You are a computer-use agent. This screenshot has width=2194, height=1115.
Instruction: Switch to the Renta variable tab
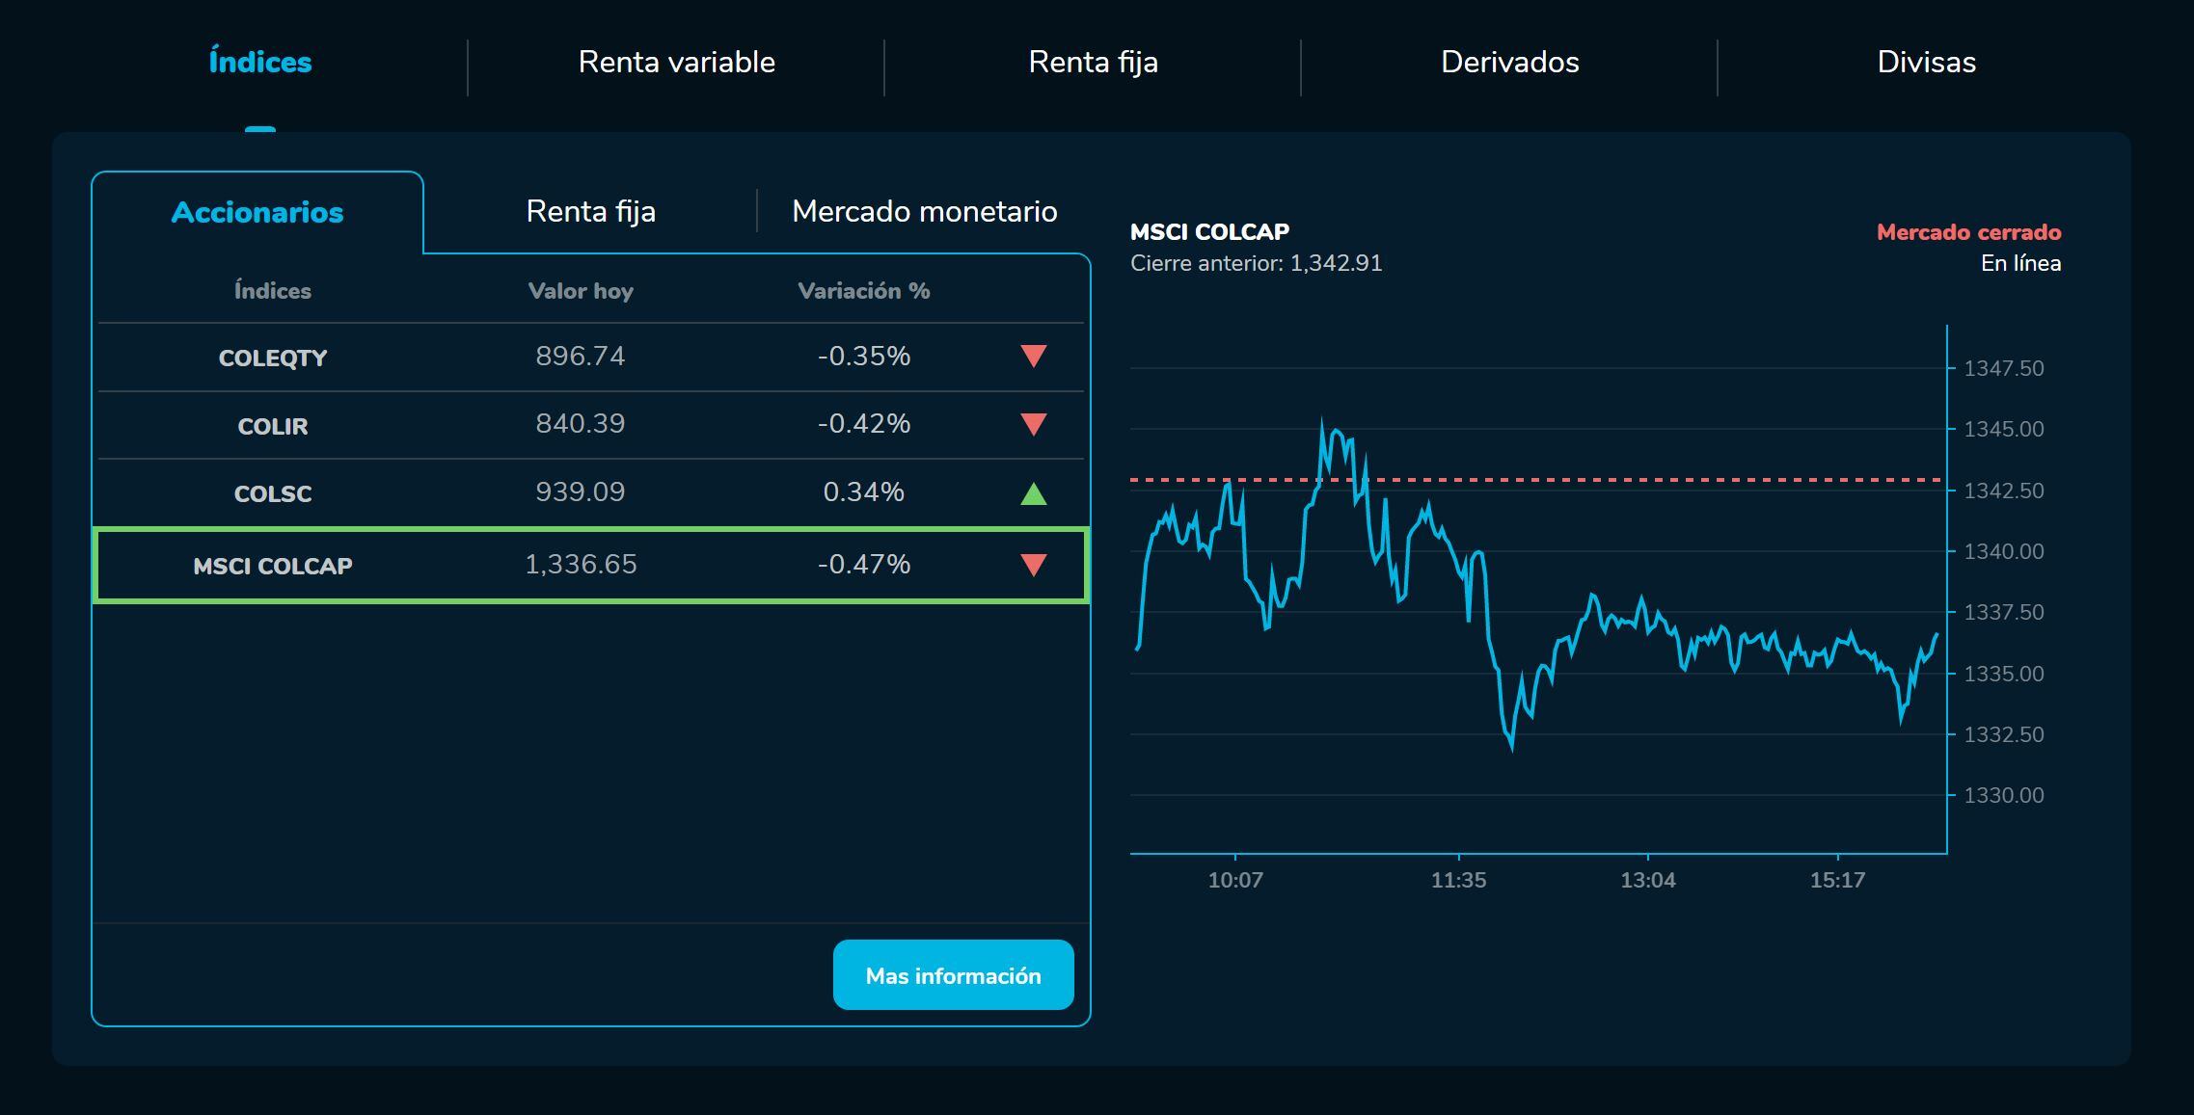pos(676,62)
